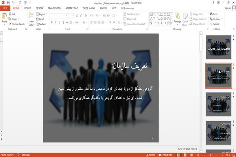The height and width of the screenshot is (157, 236).
Task: Open PowerPoint Help question mark
Action: [x=213, y=3]
